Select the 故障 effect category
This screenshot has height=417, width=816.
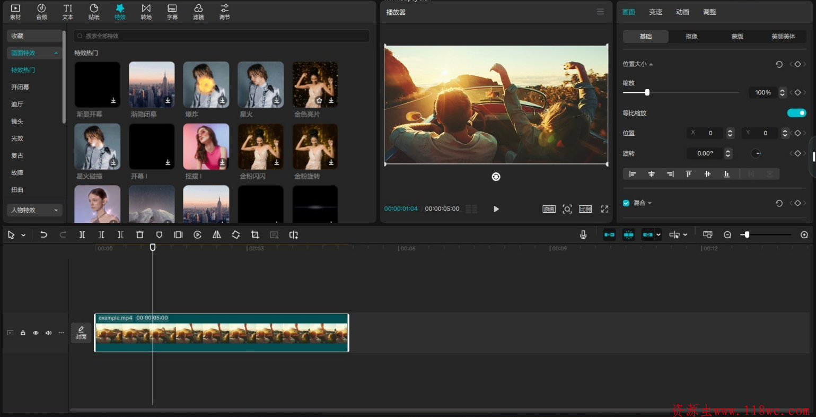tap(17, 172)
